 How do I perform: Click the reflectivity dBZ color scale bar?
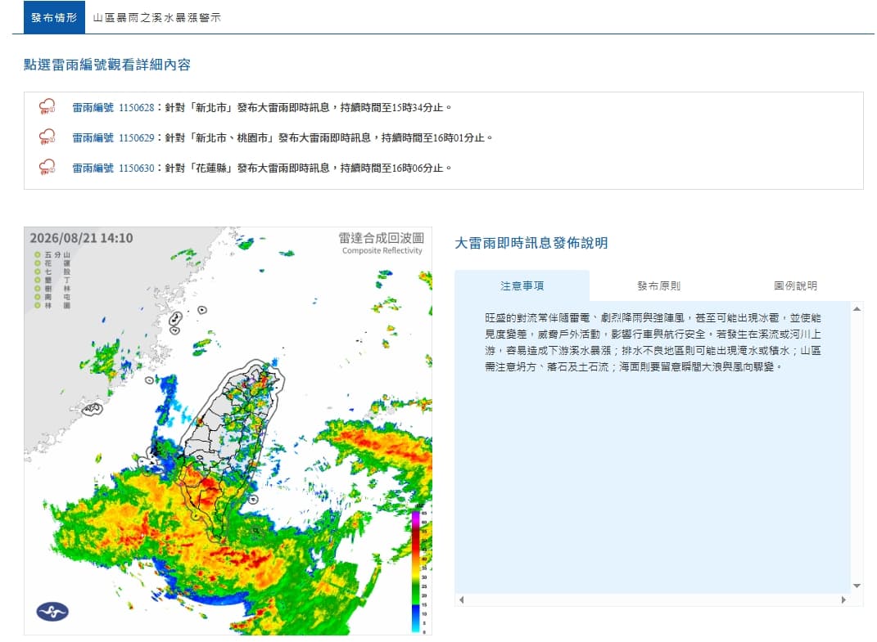[416, 572]
